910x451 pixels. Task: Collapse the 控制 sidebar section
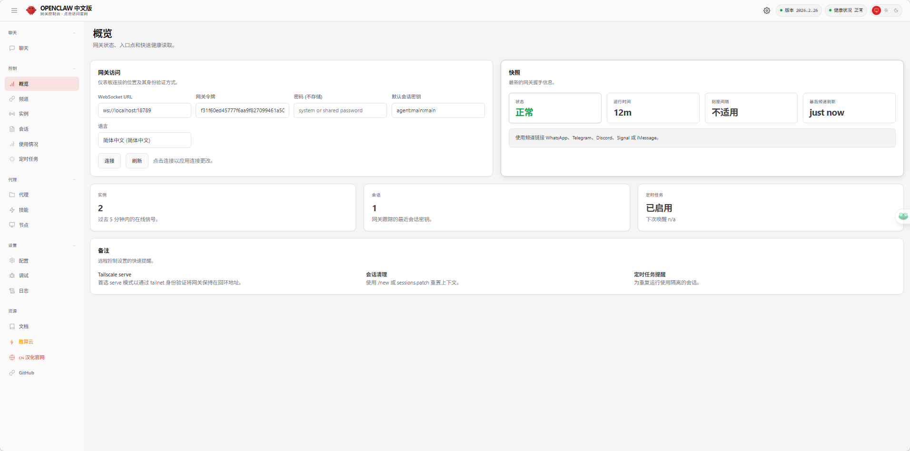pyautogui.click(x=74, y=69)
